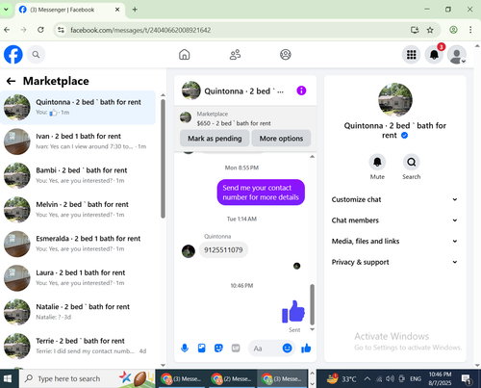The height and width of the screenshot is (388, 481).
Task: Click the conversation list scrollbar
Action: 163,159
